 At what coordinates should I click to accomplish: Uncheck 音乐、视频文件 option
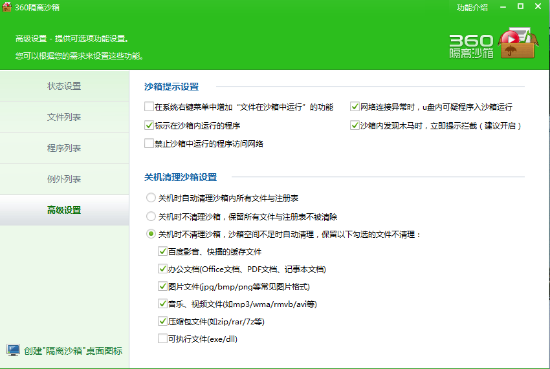pos(162,304)
